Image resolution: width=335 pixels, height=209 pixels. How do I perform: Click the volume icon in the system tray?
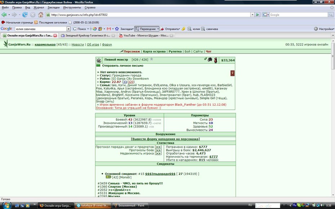click(x=323, y=205)
